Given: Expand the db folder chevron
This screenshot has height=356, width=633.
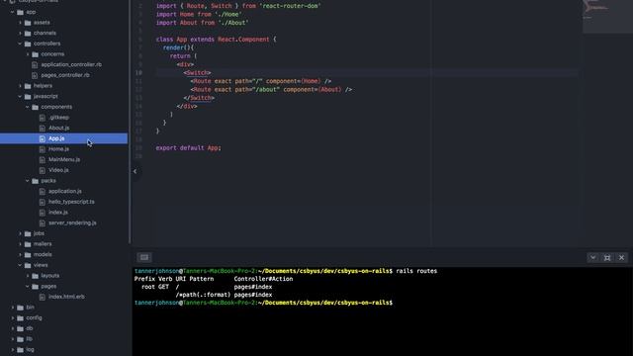Looking at the screenshot, I should (x=13, y=328).
